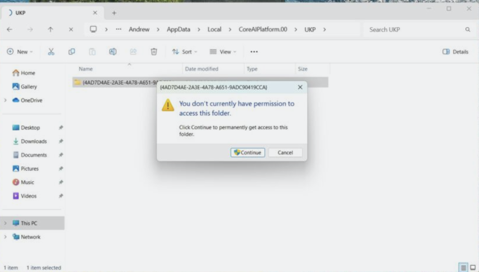This screenshot has height=272, width=479.
Task: Switch to details list view icon
Action: (463, 268)
